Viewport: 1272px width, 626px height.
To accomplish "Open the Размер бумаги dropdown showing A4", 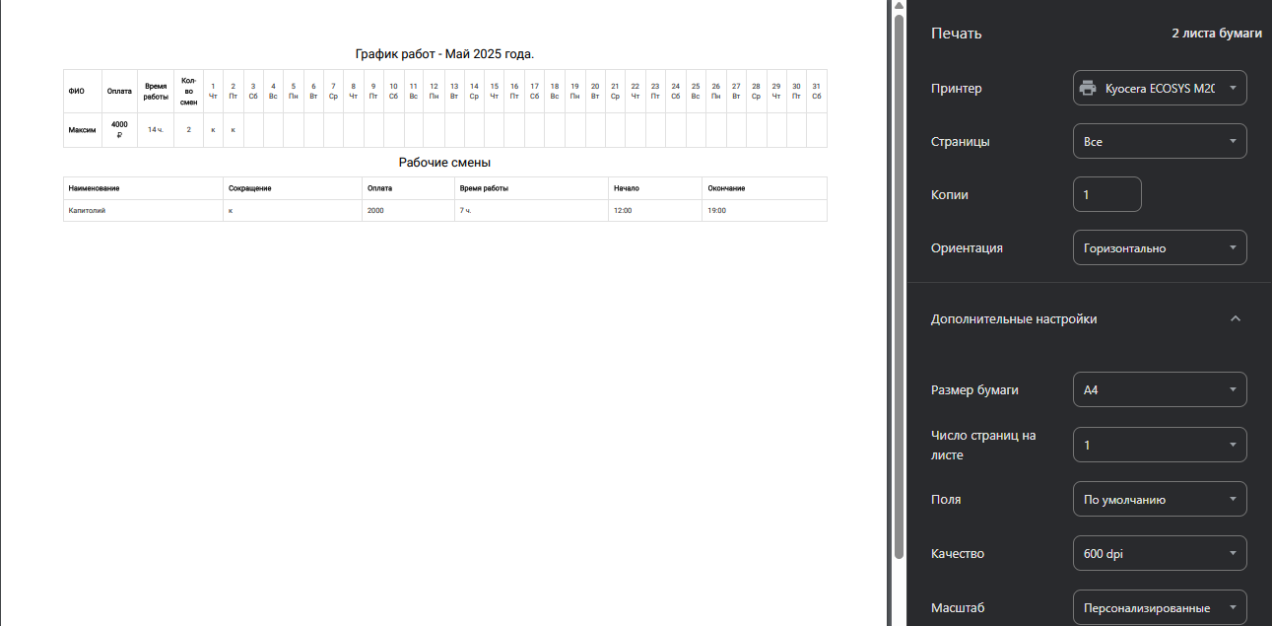I will (x=1159, y=389).
